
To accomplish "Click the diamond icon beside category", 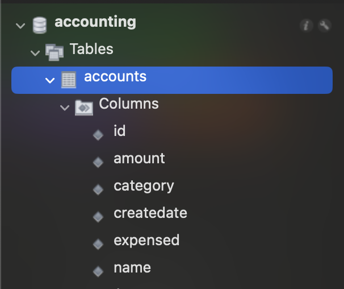I will point(98,189).
